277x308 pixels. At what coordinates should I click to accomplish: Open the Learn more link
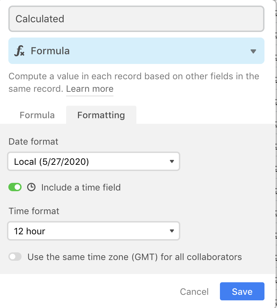[x=90, y=89]
